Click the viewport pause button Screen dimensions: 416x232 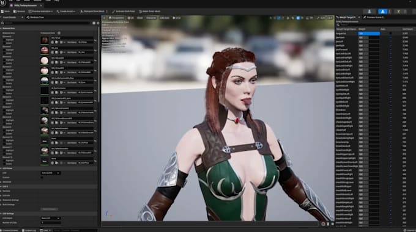pyautogui.click(x=328, y=224)
